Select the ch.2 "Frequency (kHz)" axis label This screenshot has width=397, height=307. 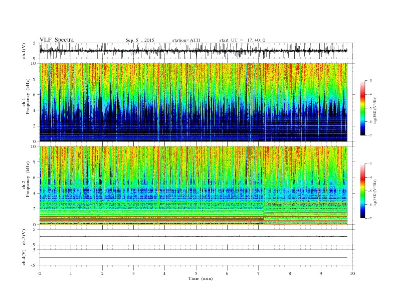pos(28,179)
